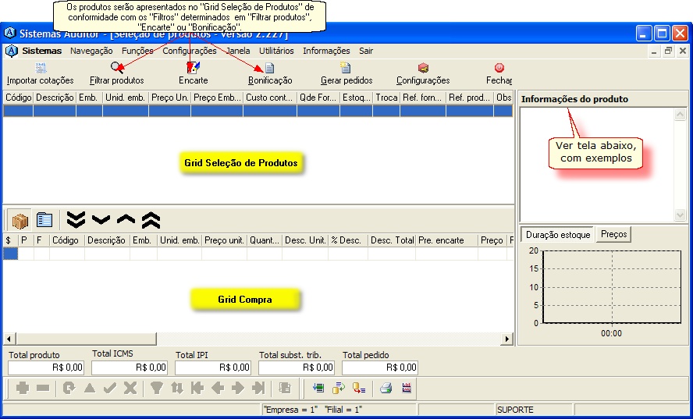Viewport: 693px width, 419px height.
Task: Sort by the Descrição column header in top grid
Action: pos(55,98)
